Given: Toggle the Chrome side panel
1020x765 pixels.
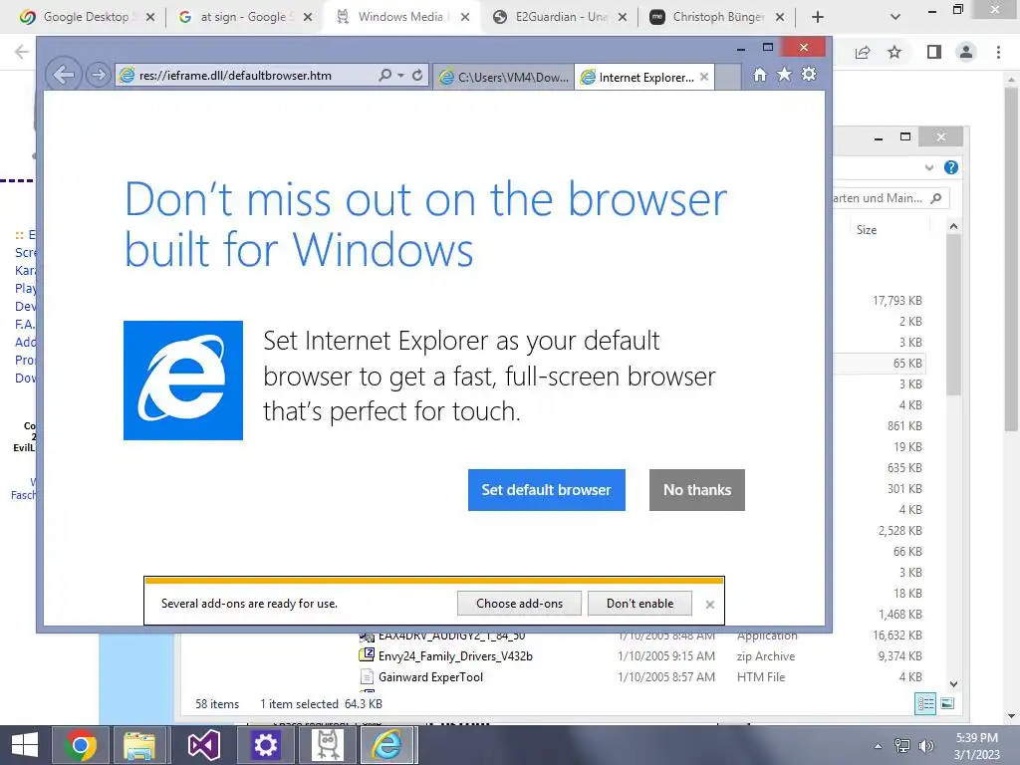Looking at the screenshot, I should point(934,52).
